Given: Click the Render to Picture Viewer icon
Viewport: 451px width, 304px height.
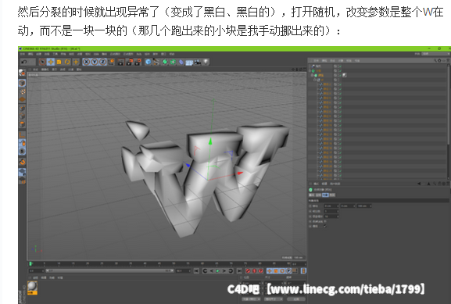Looking at the screenshot, I should [130, 62].
